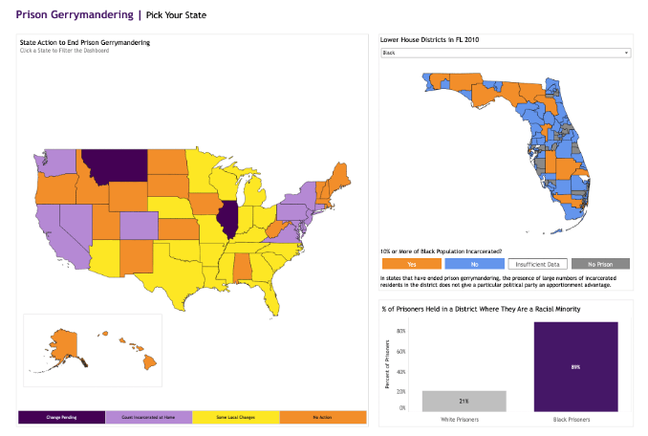The image size is (648, 436).
Task: Open the Black race filter dropdown
Action: [505, 54]
